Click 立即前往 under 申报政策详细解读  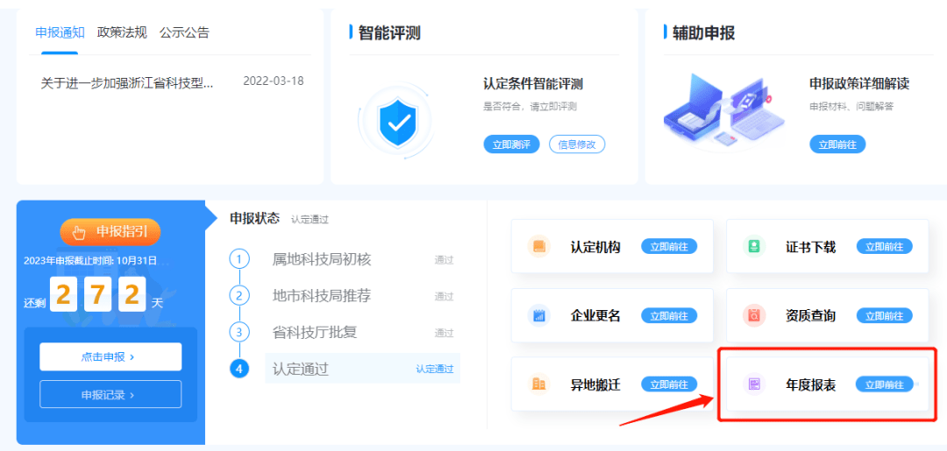pos(837,144)
